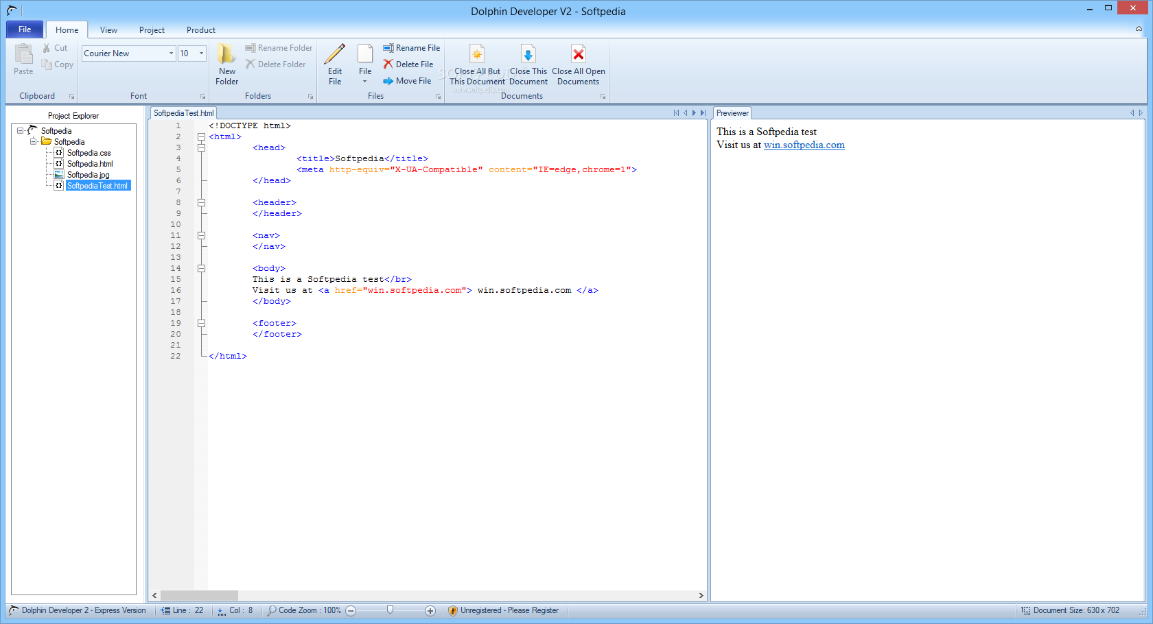Click the editor scroll left arrow
This screenshot has height=624, width=1153.
pos(155,595)
